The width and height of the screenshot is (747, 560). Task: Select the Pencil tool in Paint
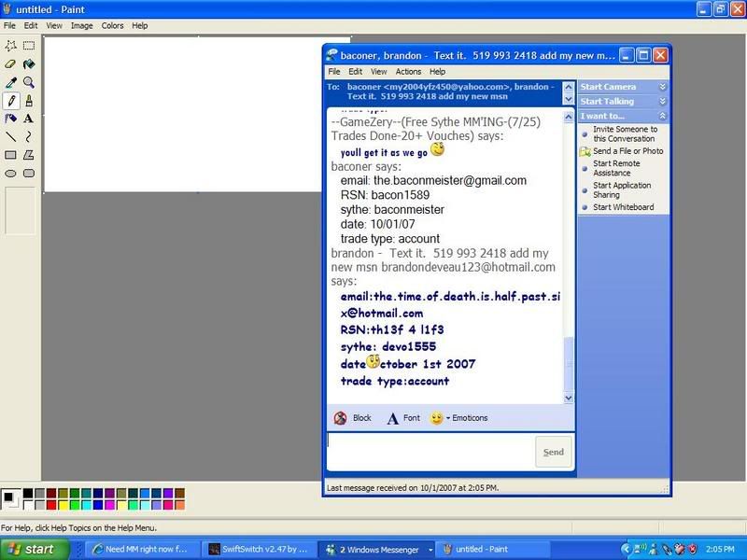click(10, 101)
